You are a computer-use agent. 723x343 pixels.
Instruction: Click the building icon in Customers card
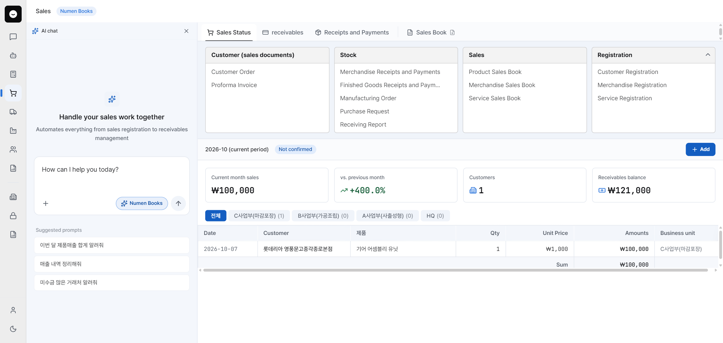473,190
